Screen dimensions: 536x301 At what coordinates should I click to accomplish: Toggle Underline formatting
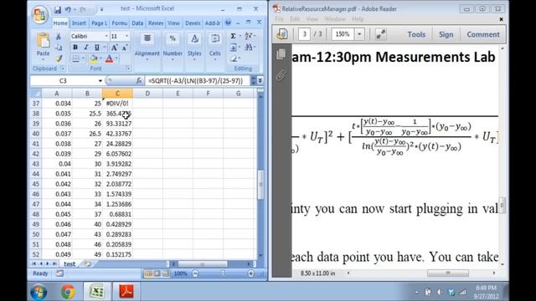coord(97,48)
